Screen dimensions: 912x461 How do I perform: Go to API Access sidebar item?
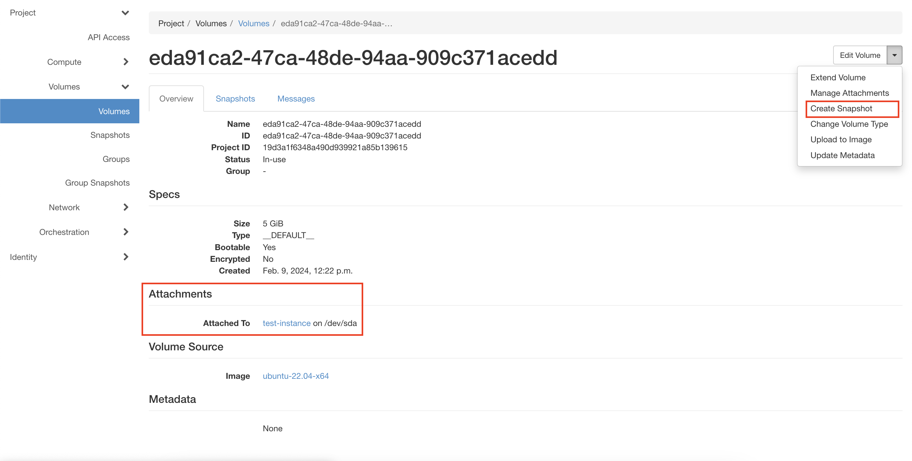pyautogui.click(x=108, y=37)
